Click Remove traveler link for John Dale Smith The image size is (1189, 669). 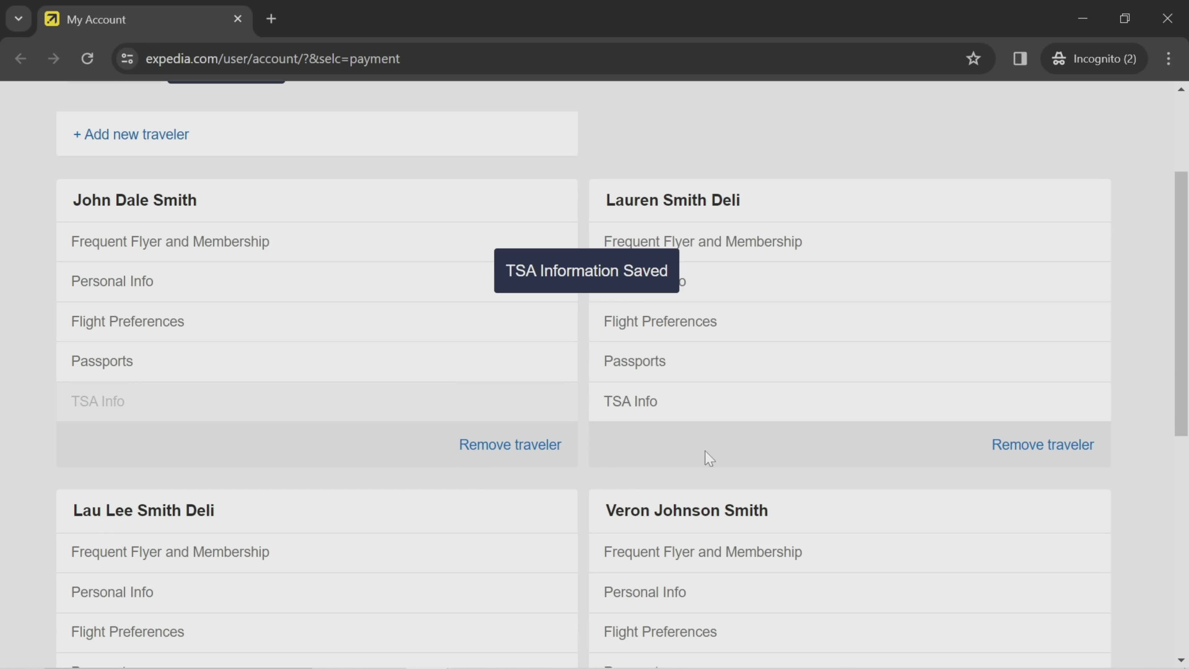tap(510, 444)
